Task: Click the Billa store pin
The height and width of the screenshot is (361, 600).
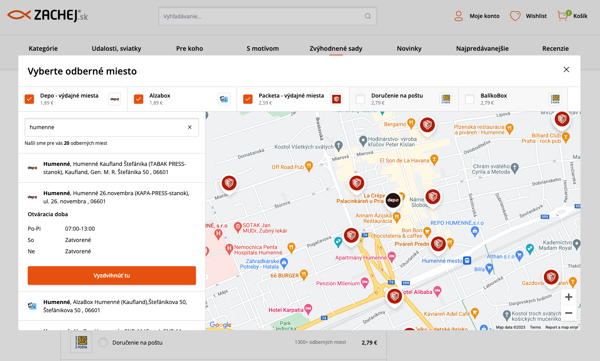Action: pos(489,269)
